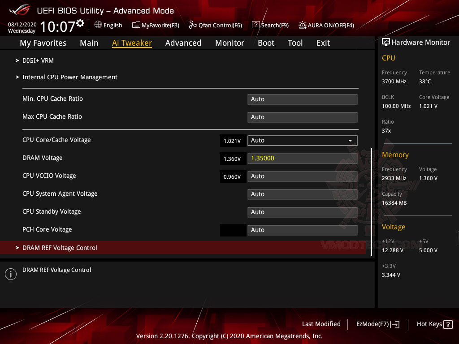The width and height of the screenshot is (459, 344).
Task: Open Search(F9) label
Action: click(275, 26)
